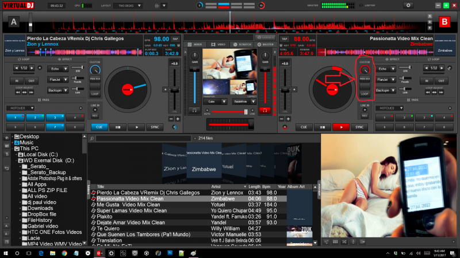Click deck A loop IN button
Screen dimensions: 460x258
(x=17, y=81)
